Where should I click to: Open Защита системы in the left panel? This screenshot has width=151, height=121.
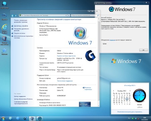[x=19, y=33]
